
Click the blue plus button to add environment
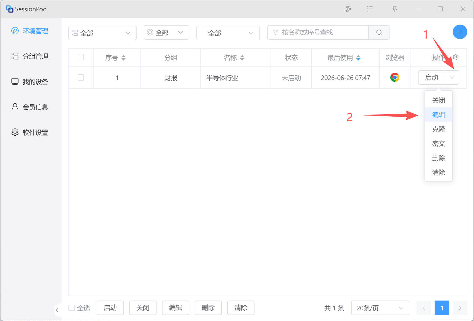coord(460,32)
